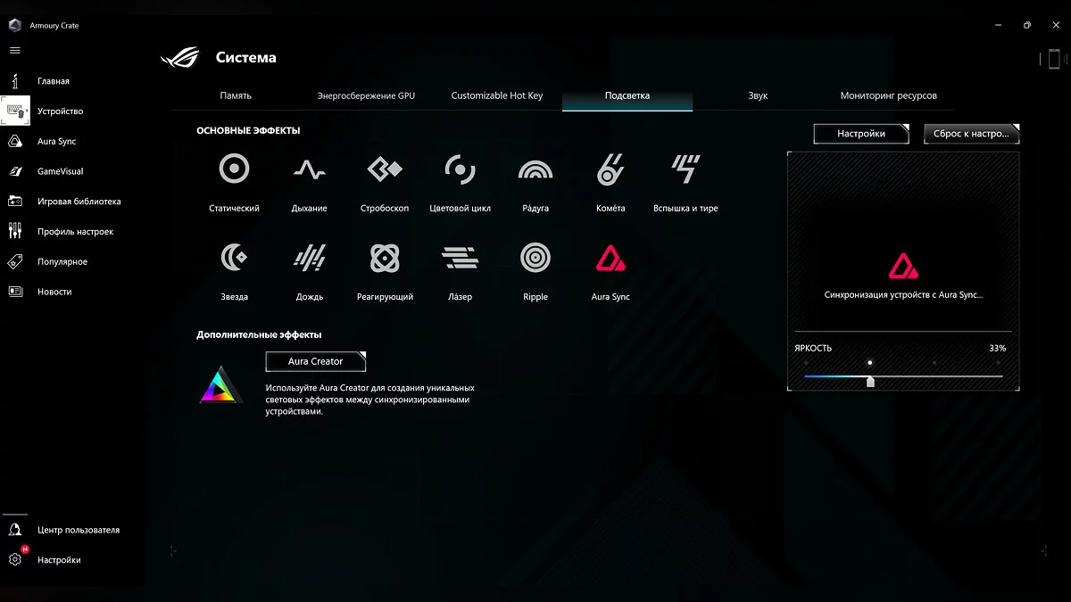Collapse the sidebar with hamburger menu
The image size is (1071, 602).
tap(14, 51)
